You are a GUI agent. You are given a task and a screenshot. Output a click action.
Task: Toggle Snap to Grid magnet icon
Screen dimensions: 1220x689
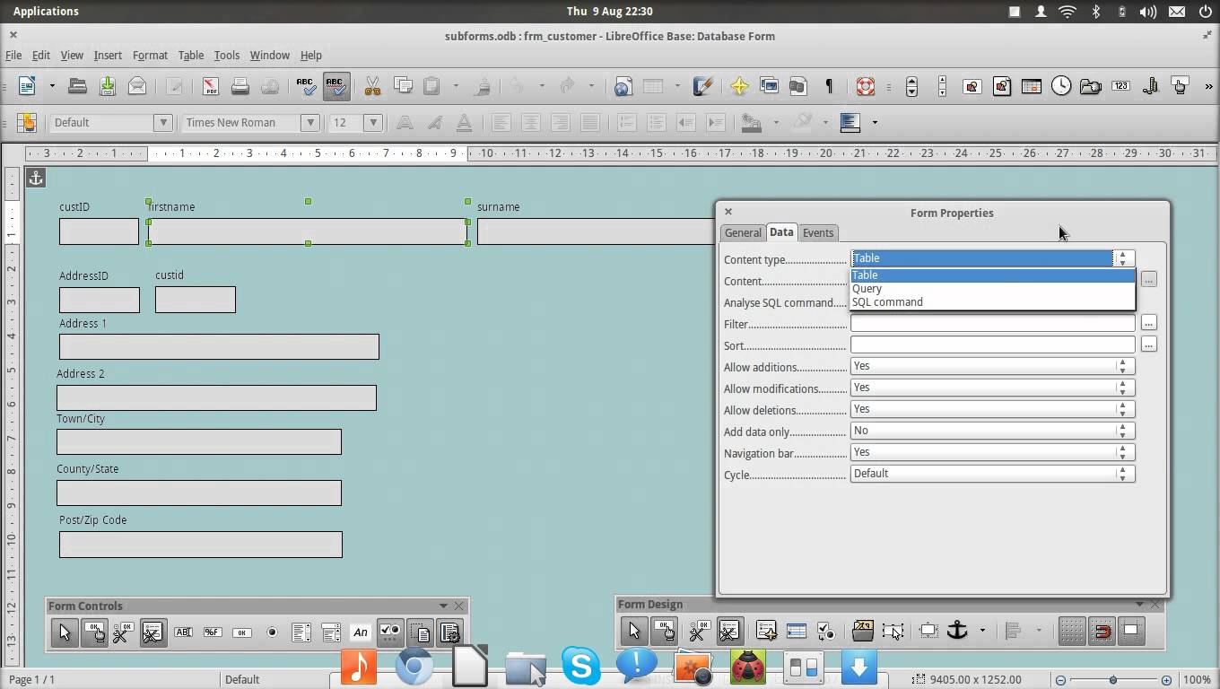tap(1102, 631)
